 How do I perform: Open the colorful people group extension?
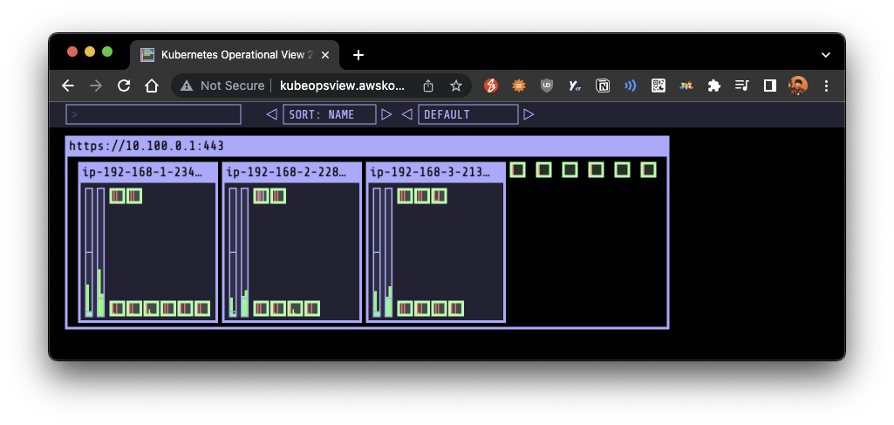coord(686,86)
